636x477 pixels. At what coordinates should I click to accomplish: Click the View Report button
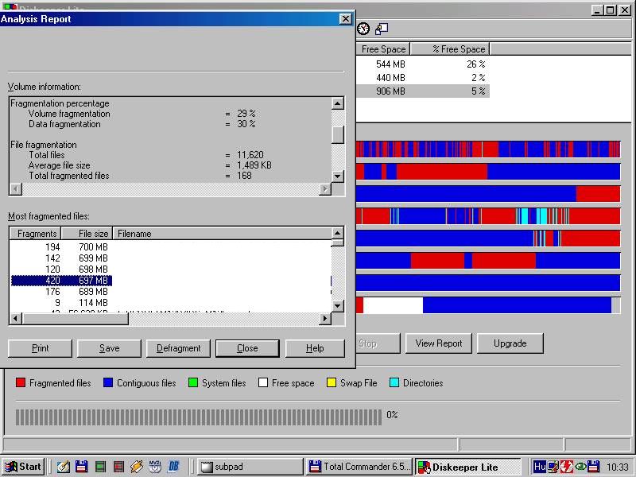click(x=439, y=343)
